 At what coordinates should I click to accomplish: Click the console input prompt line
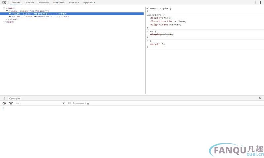coord(132,108)
